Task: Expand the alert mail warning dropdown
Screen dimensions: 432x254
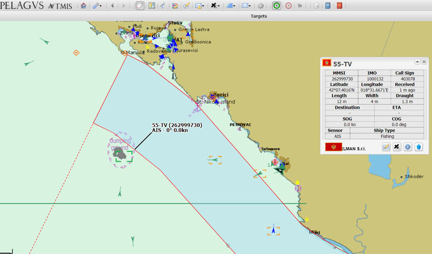Action: [x=199, y=6]
